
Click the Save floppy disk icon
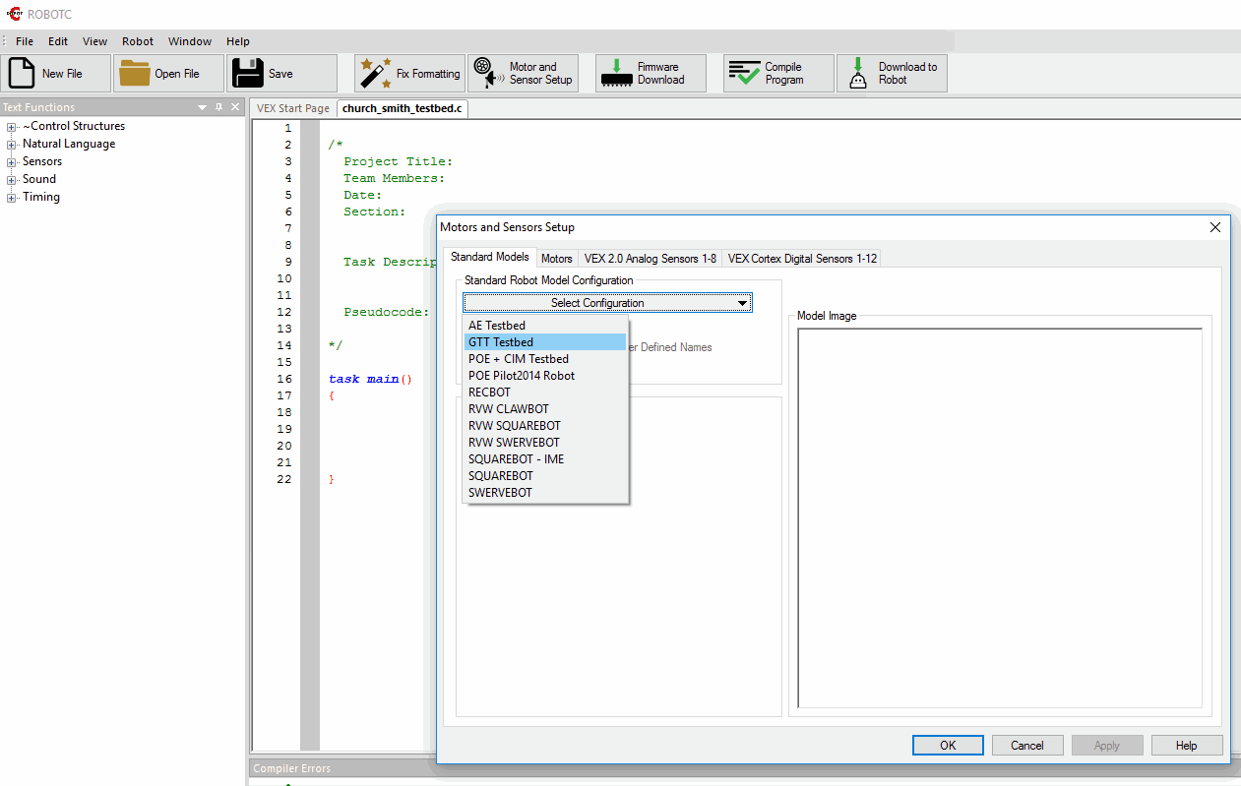click(247, 74)
